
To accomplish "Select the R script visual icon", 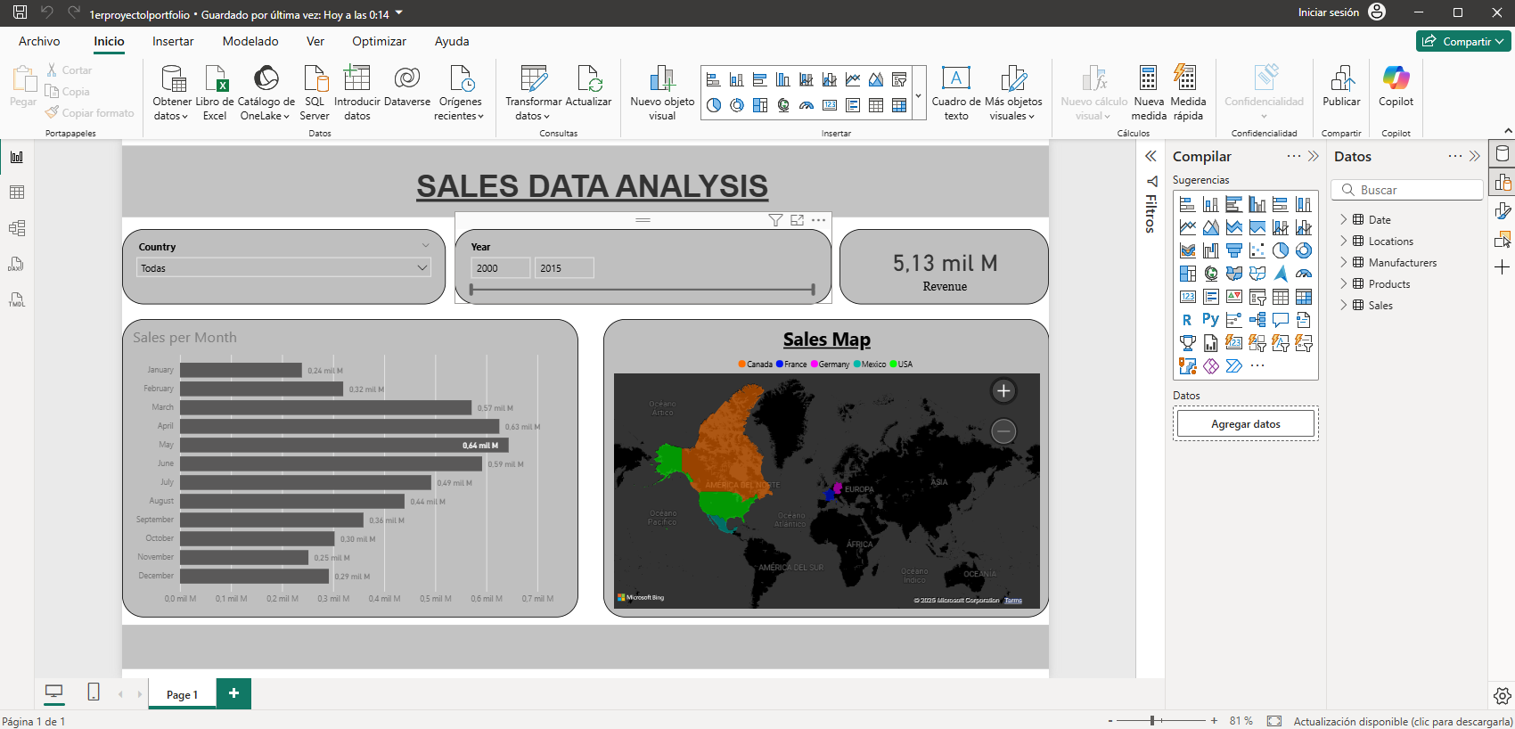I will click(1188, 320).
